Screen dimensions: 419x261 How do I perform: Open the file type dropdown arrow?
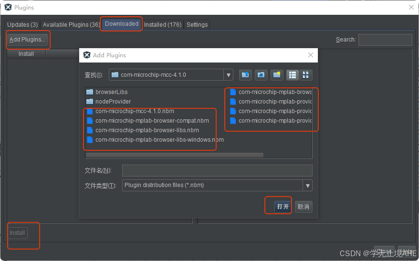coord(308,186)
